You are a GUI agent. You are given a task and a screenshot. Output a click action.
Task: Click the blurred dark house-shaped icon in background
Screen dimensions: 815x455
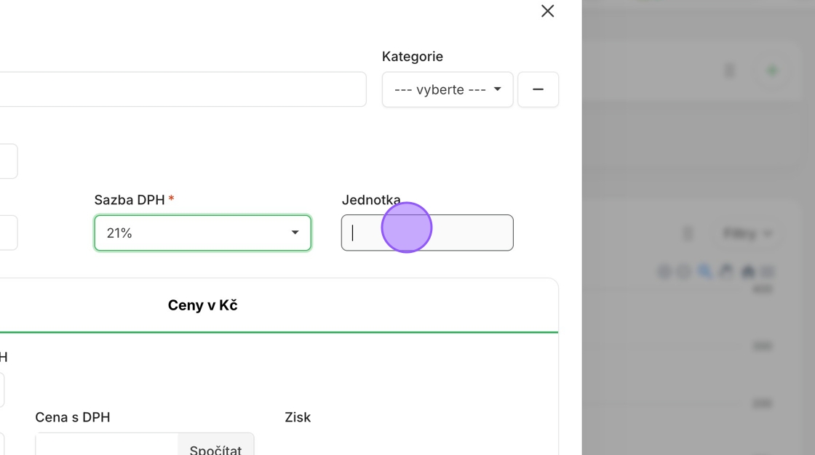748,270
